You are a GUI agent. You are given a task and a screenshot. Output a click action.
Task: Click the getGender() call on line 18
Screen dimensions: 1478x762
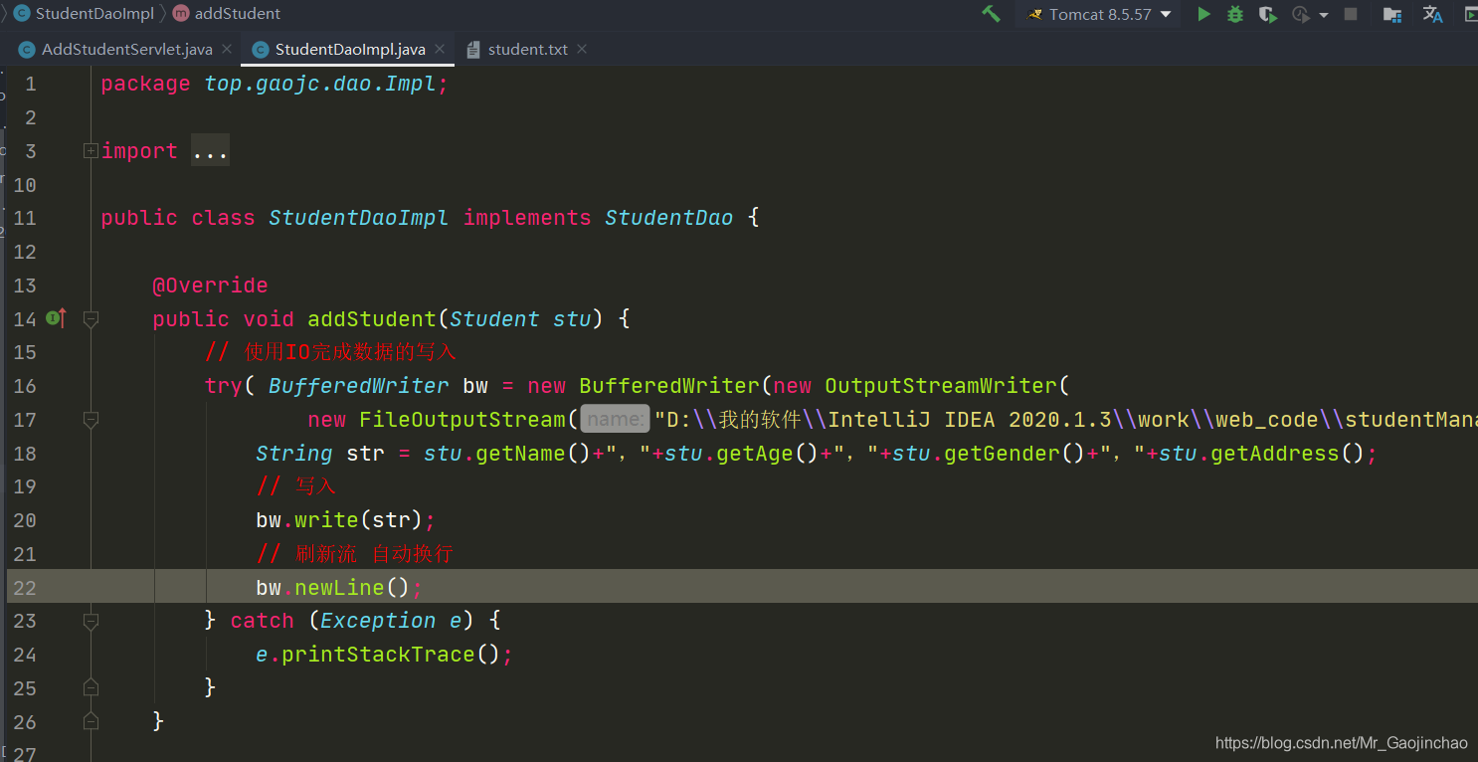(x=1015, y=454)
